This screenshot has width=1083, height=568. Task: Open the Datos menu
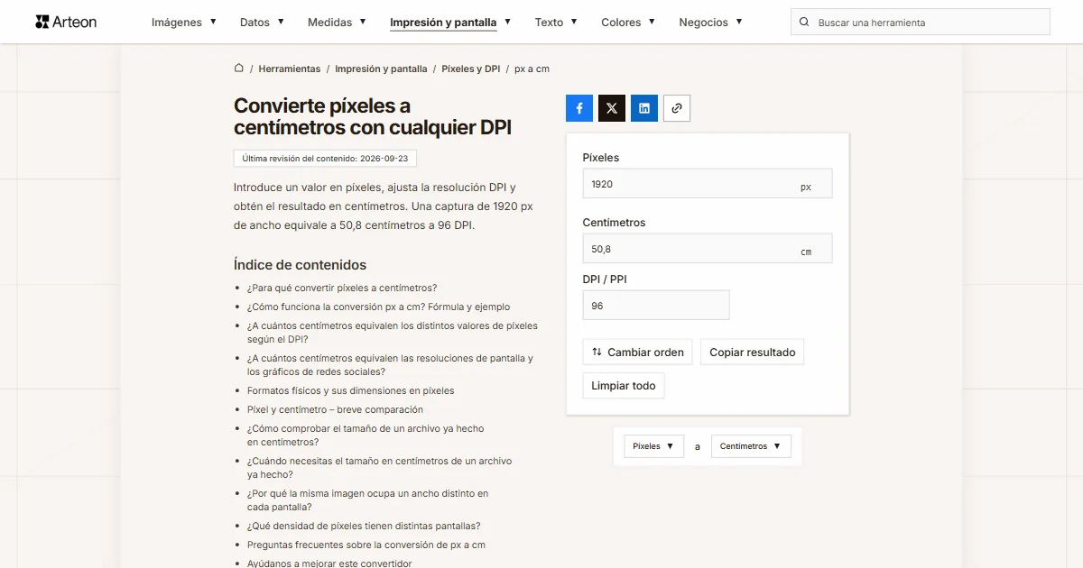coord(262,22)
